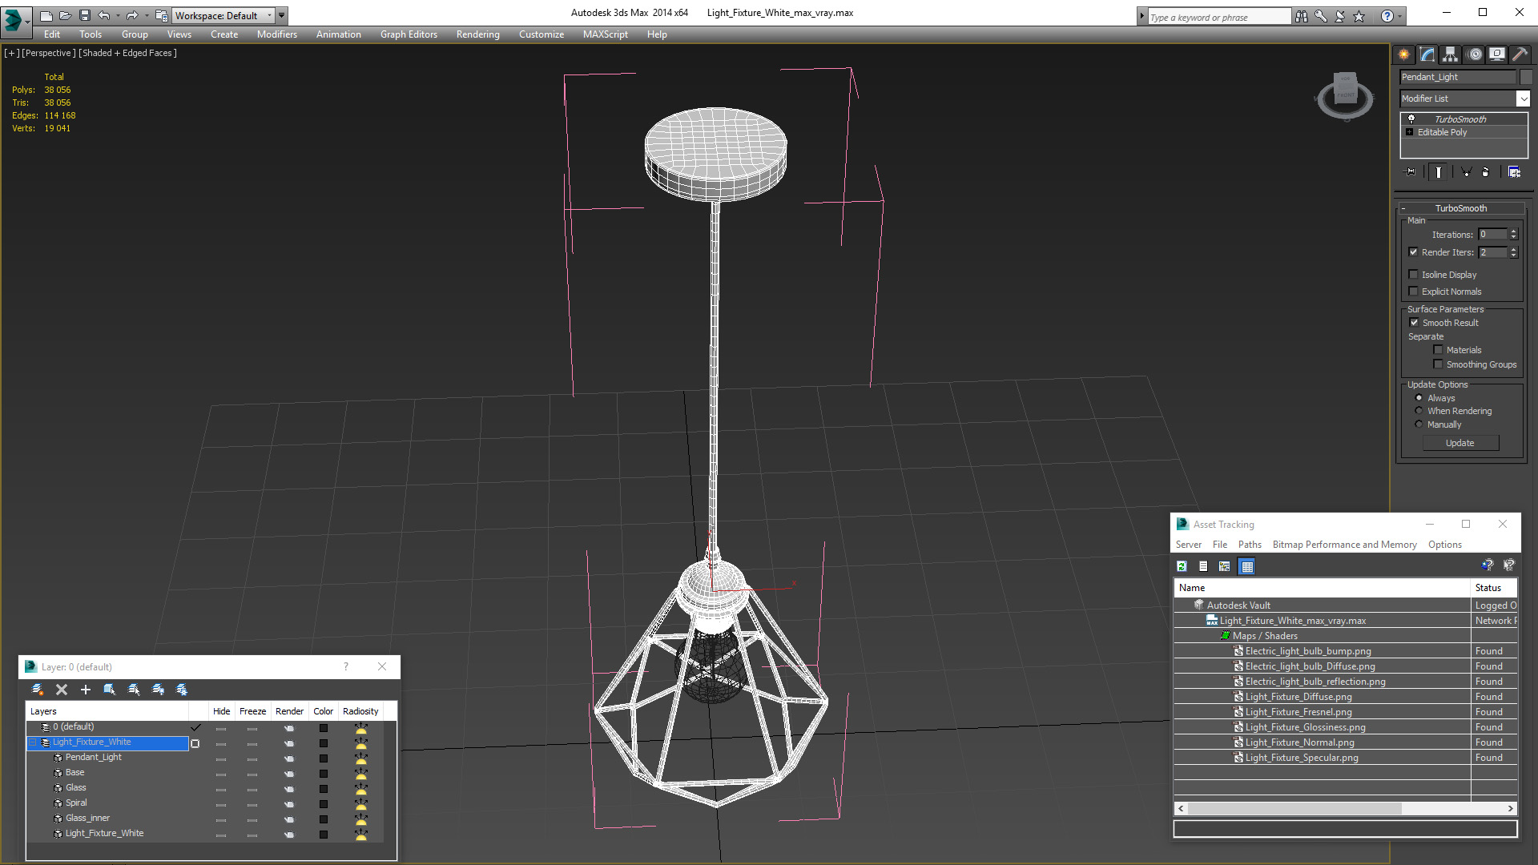Viewport: 1538px width, 865px height.
Task: Click Add Selected Objects plus icon
Action: (x=86, y=690)
